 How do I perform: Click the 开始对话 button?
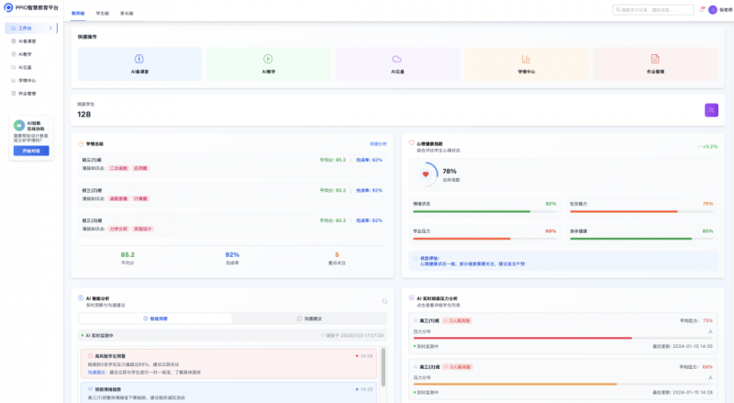(x=32, y=150)
